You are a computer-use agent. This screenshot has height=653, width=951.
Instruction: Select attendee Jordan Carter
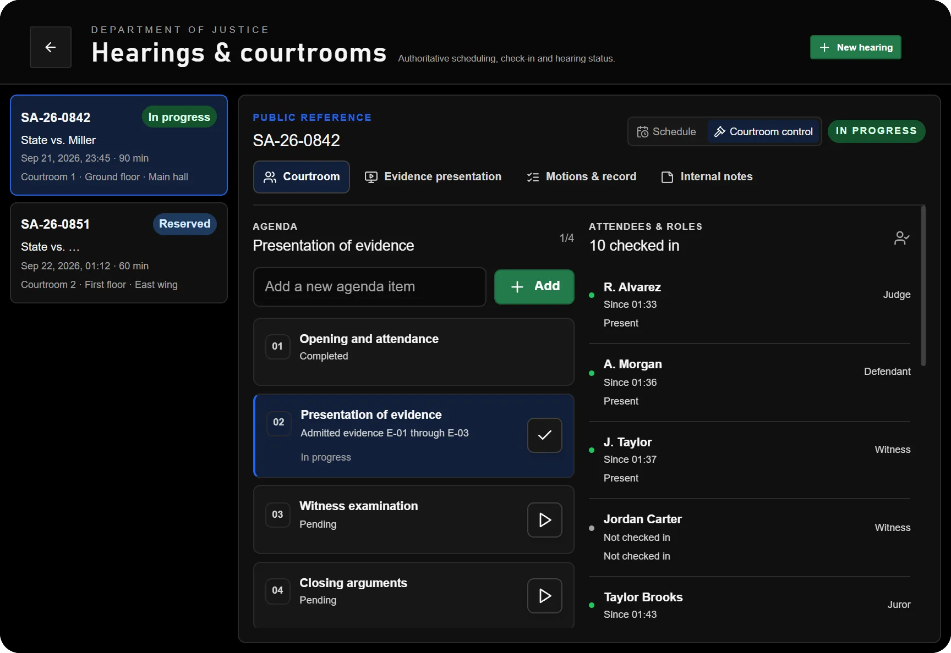click(750, 538)
